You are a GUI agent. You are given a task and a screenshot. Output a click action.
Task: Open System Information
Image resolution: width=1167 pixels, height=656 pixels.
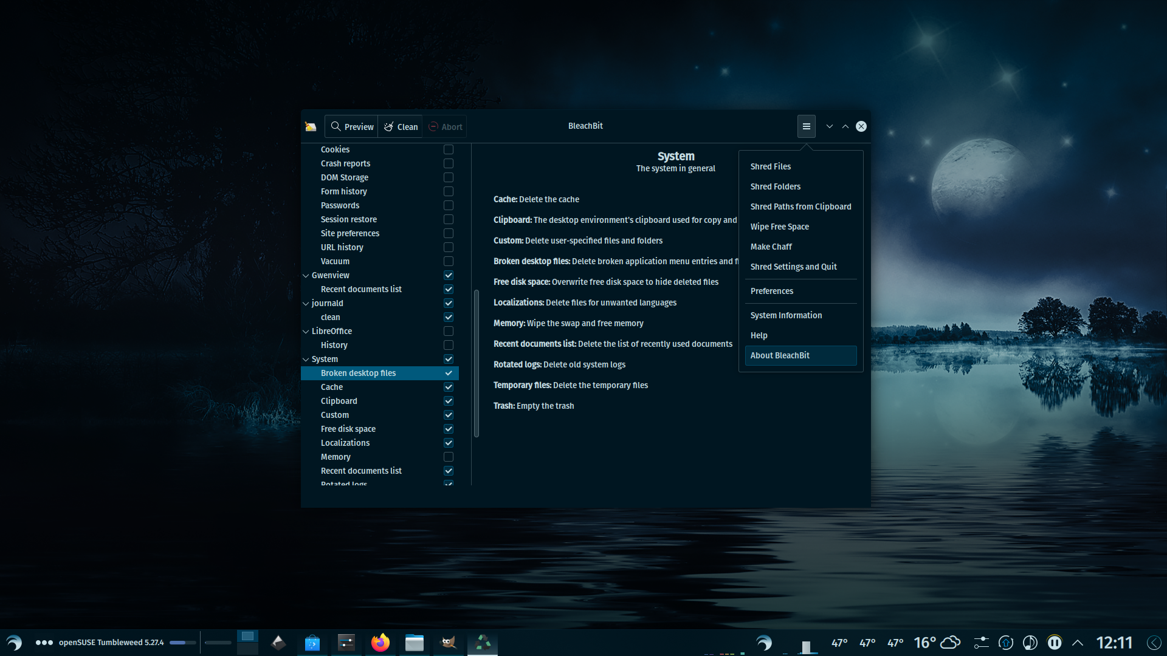click(800, 315)
